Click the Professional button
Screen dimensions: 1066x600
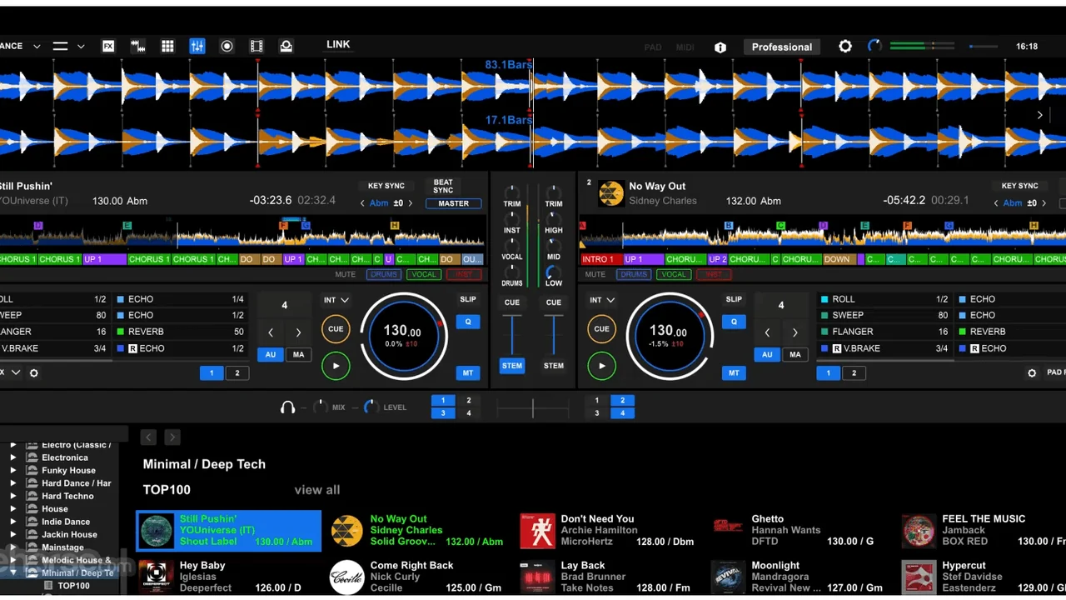[x=782, y=47]
